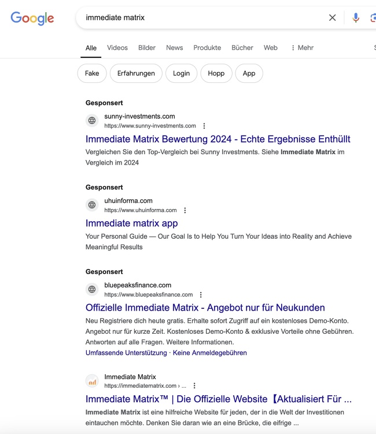Switch to the Bilder tab
This screenshot has width=376, height=434.
(x=147, y=48)
